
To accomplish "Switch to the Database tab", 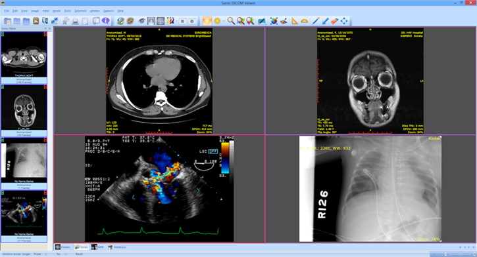I will 117,247.
